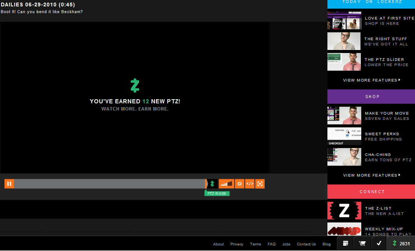This screenshot has width=415, height=251.
Task: Adjust the volume bars control
Action: (227, 184)
